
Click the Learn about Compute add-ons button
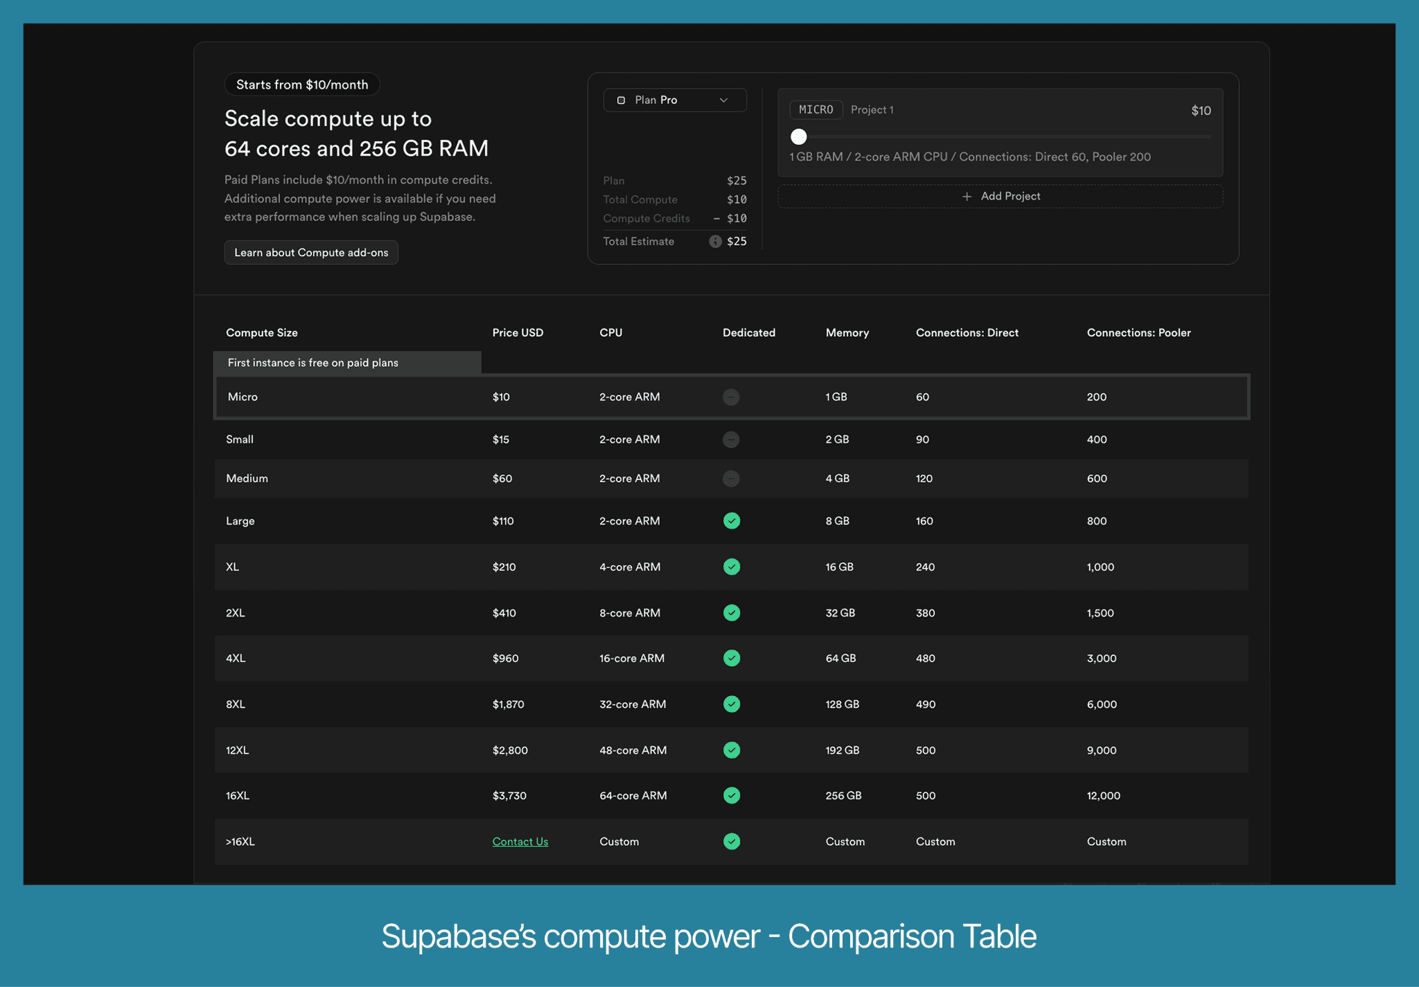point(310,252)
